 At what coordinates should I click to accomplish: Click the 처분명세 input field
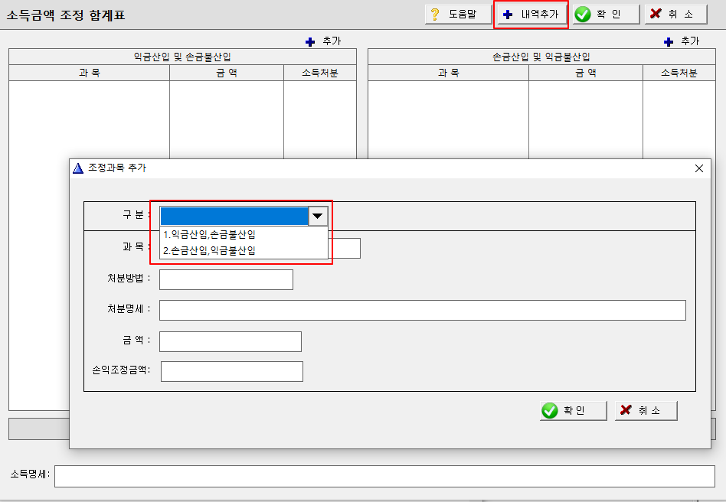[x=422, y=310]
